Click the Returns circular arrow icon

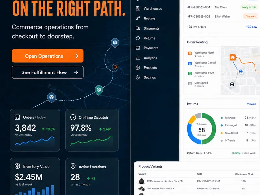(x=138, y=38)
